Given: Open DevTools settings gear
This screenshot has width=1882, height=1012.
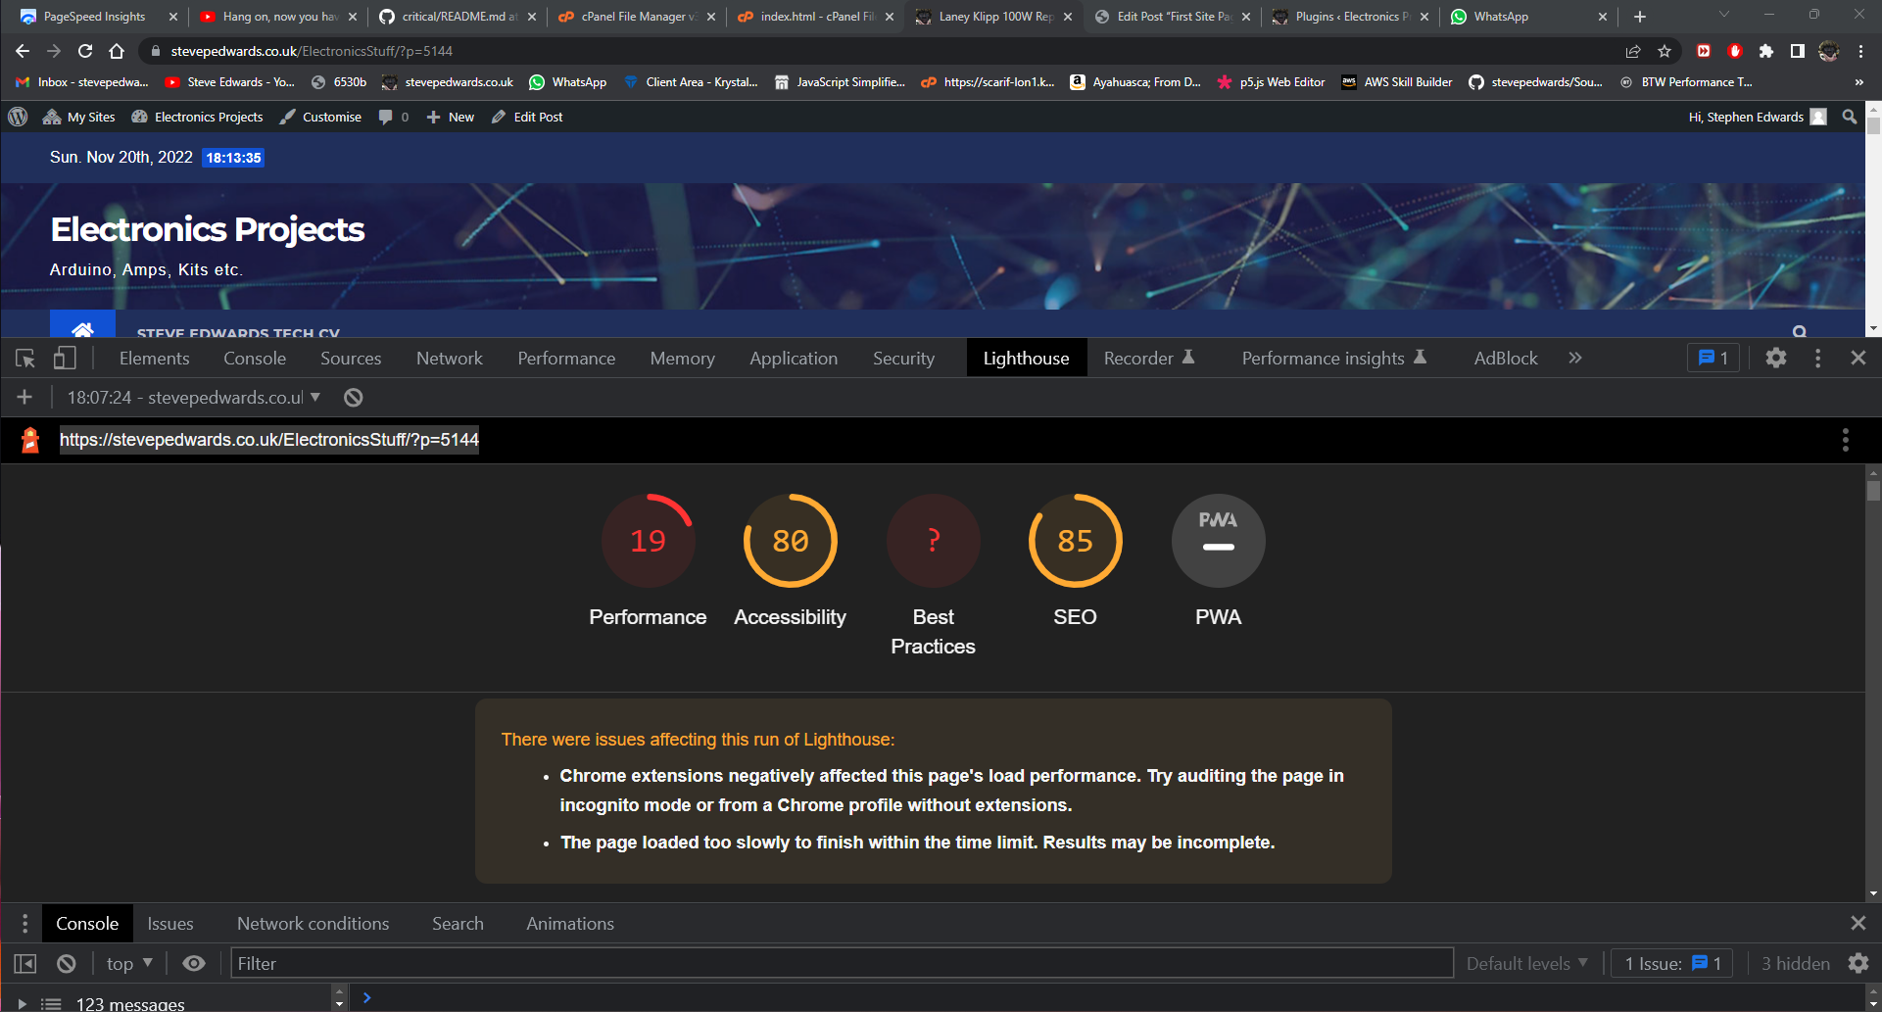Looking at the screenshot, I should coord(1775,359).
